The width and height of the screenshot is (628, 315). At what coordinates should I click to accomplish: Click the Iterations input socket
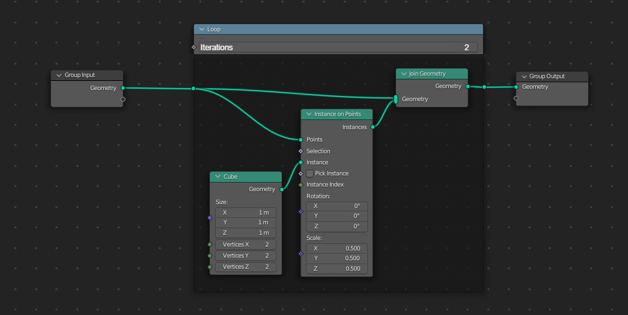[194, 47]
